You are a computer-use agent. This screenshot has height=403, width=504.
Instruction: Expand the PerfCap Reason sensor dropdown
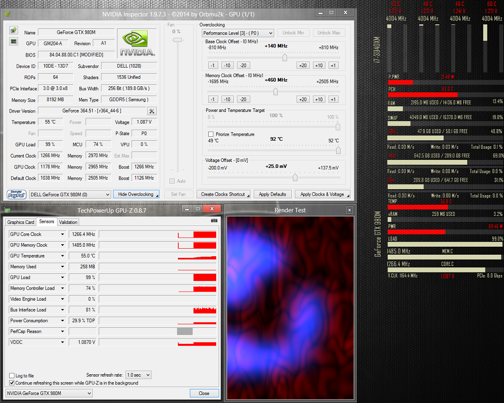(62, 331)
